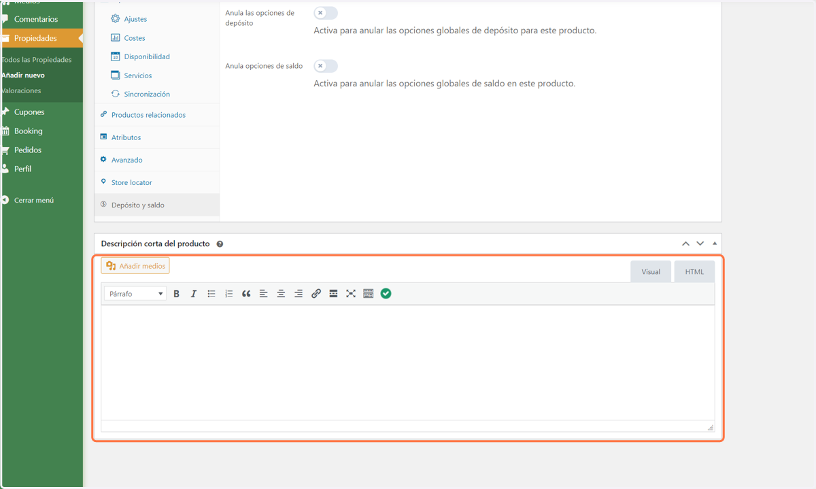The height and width of the screenshot is (489, 816).
Task: Click the editor resize handle
Action: click(x=711, y=428)
